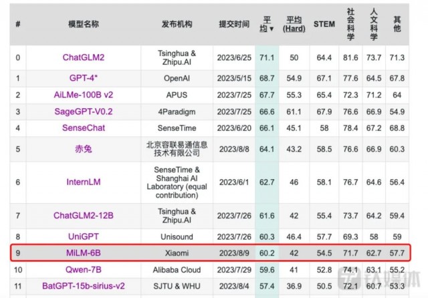Click the 模型名称 column header

click(83, 24)
